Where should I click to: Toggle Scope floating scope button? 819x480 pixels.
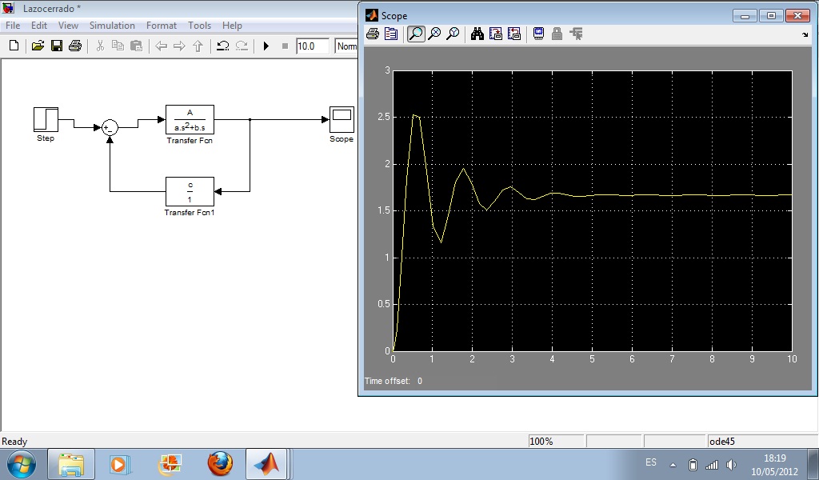tap(538, 34)
